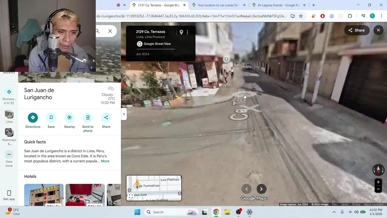Viewport: 387px width, 218px height.
Task: Click Peru link in footer
Action: (x=335, y=204)
